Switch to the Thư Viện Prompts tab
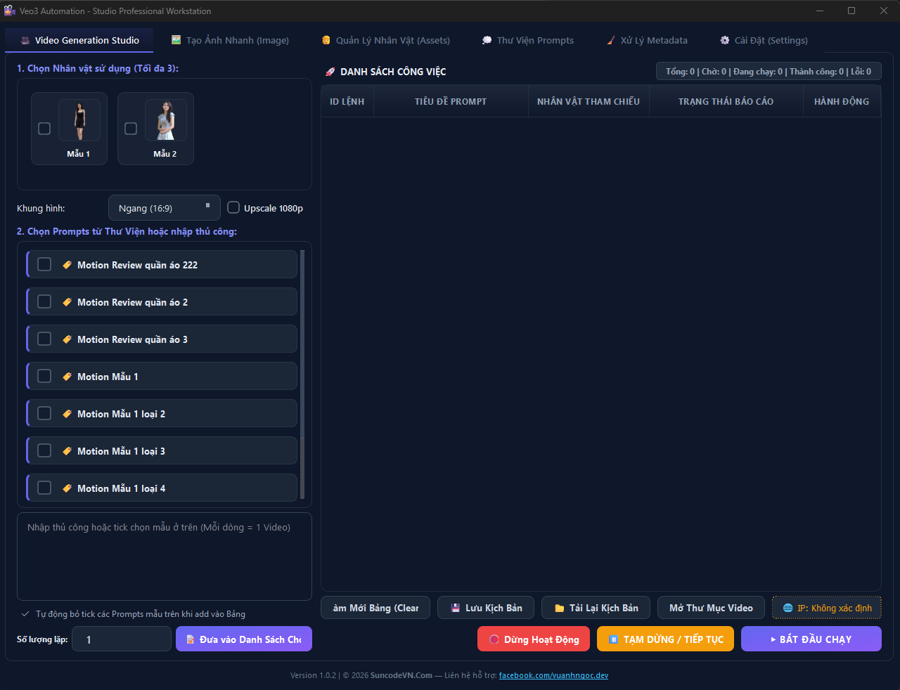The image size is (900, 690). pos(527,40)
